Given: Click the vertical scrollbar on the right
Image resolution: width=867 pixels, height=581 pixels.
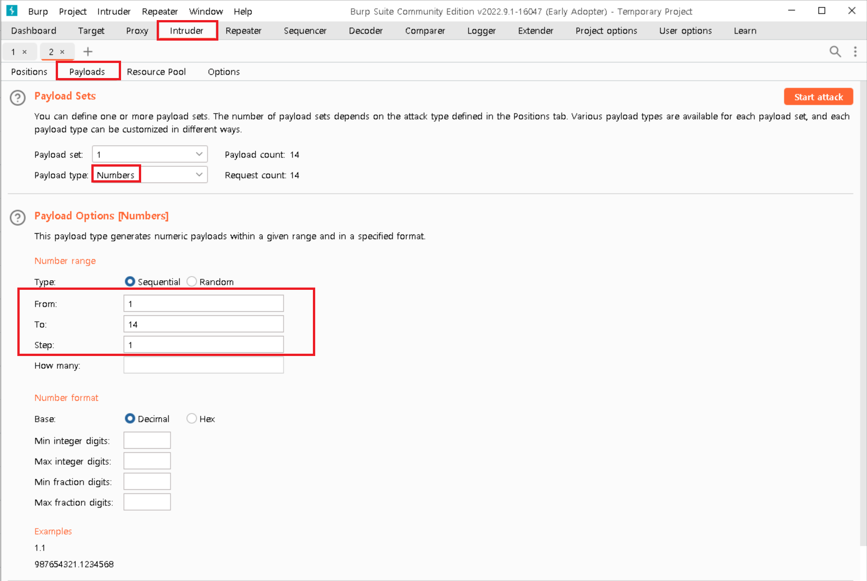Looking at the screenshot, I should [x=863, y=313].
